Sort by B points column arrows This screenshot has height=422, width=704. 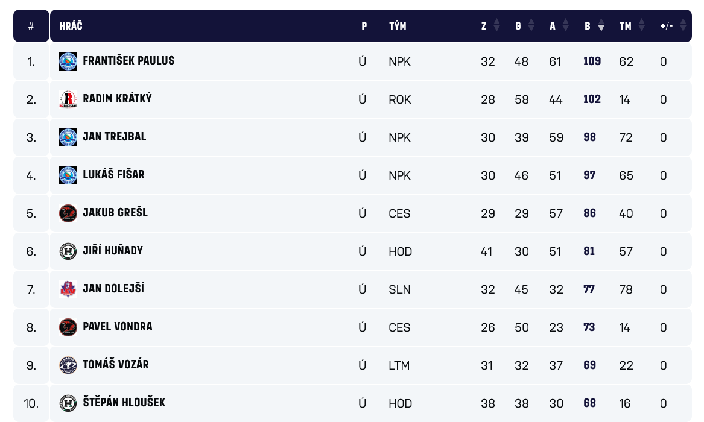[601, 25]
